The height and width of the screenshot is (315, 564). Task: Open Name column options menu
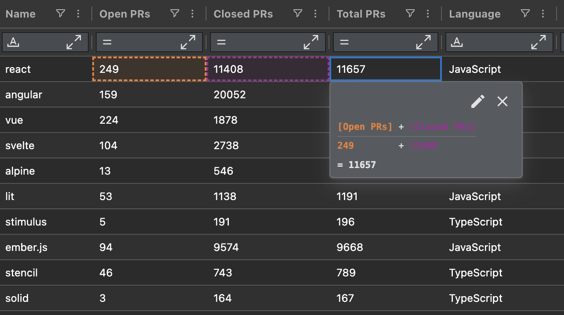tap(78, 14)
